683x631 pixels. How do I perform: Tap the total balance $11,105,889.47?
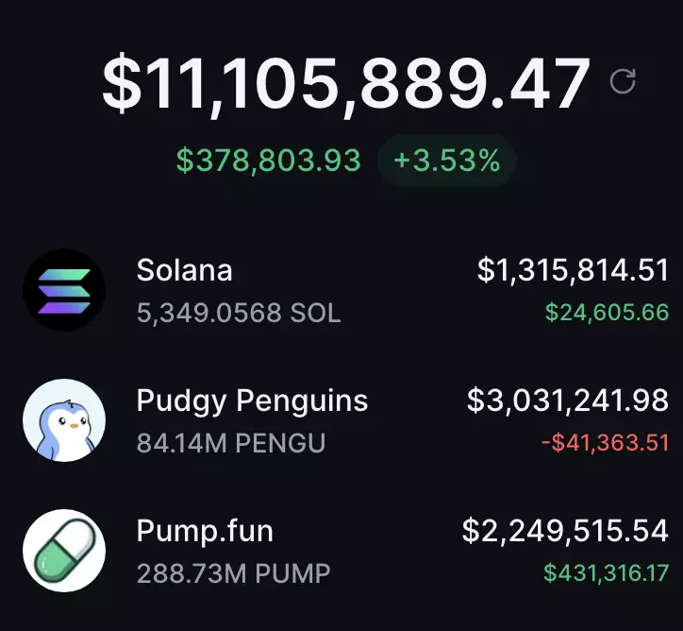[346, 84]
